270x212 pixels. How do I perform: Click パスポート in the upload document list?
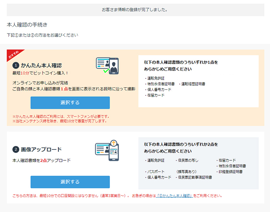pos(155,172)
